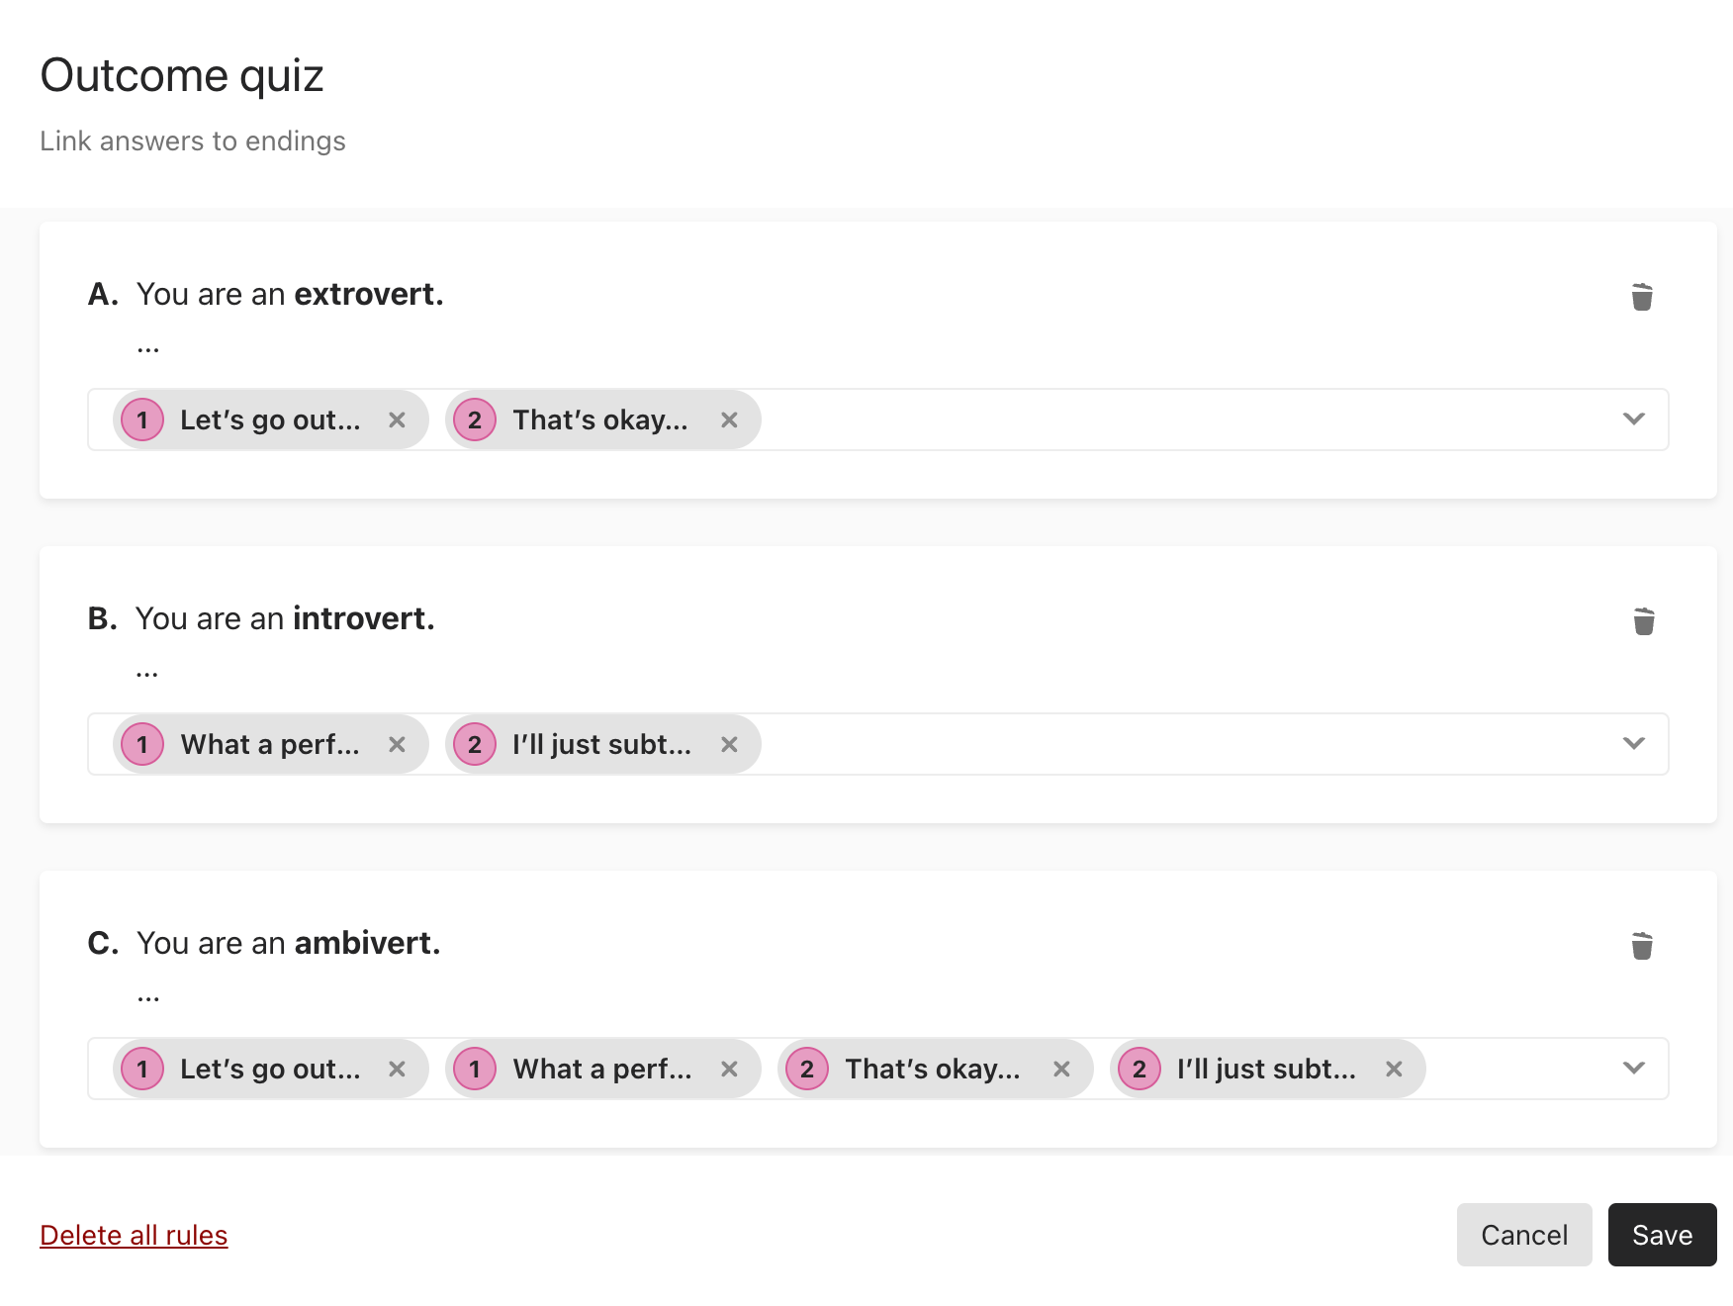Remove "That's okay..." tag from extrovert

[x=729, y=420]
